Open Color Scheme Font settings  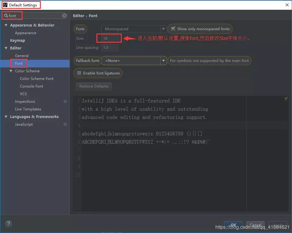click(x=37, y=79)
